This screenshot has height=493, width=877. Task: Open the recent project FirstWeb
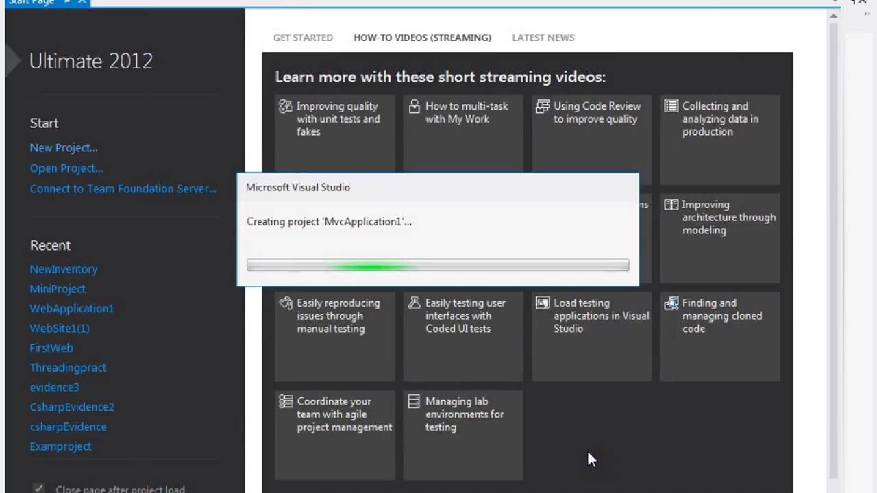pos(51,348)
